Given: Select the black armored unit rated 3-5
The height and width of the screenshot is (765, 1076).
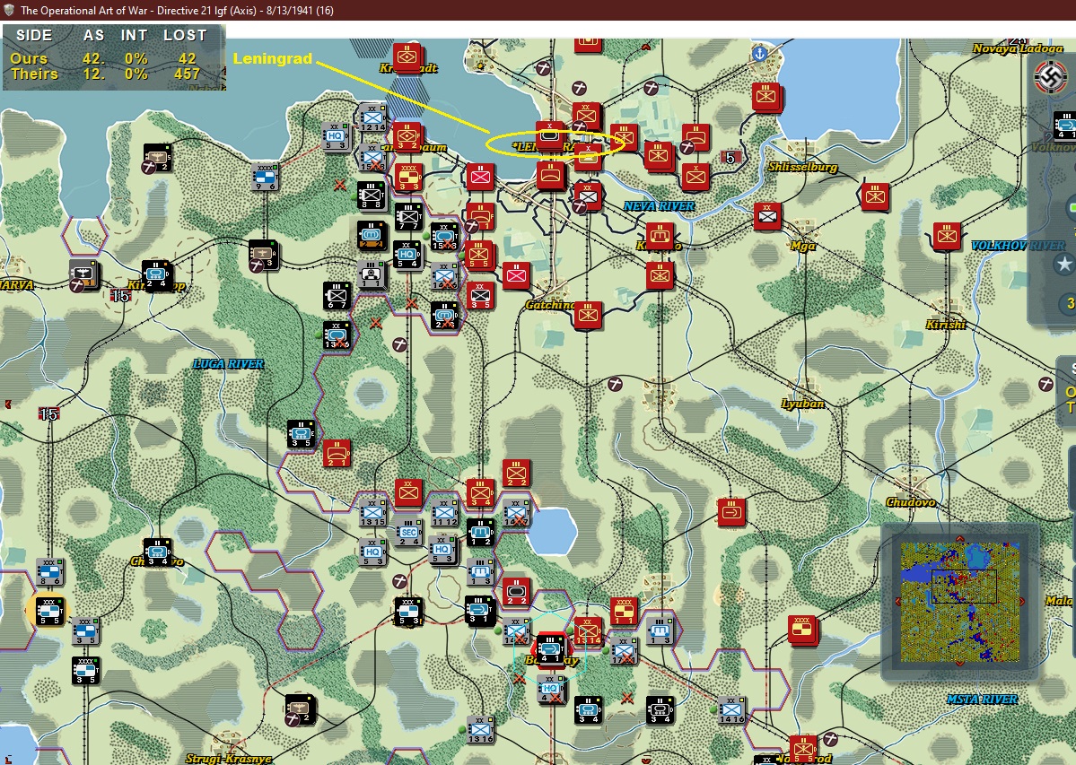Looking at the screenshot, I should click(x=302, y=434).
